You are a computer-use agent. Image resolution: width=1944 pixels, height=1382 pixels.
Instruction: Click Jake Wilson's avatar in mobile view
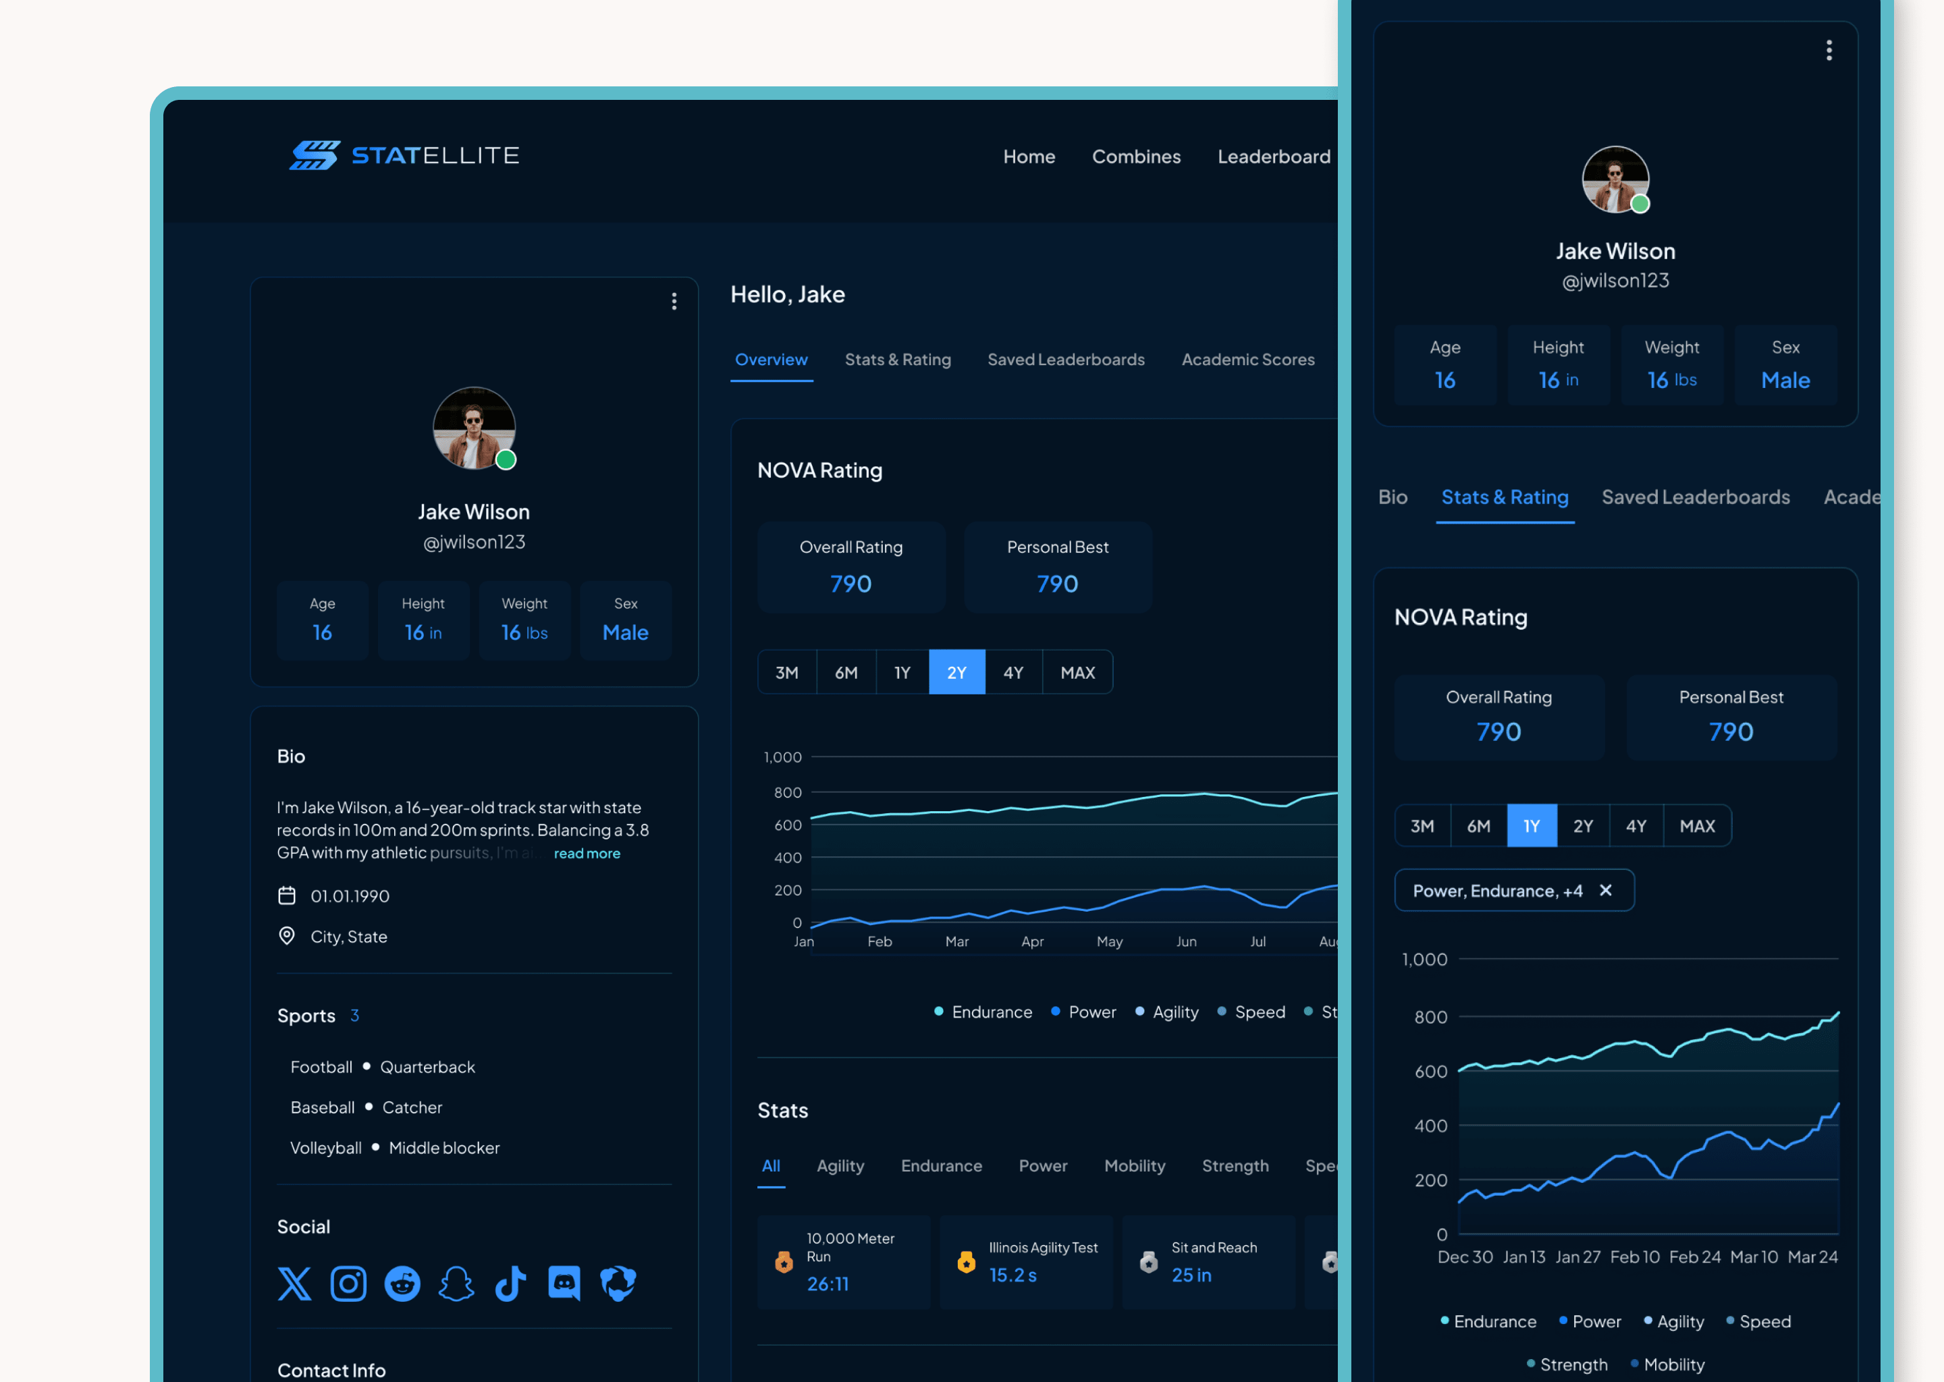pyautogui.click(x=1615, y=179)
